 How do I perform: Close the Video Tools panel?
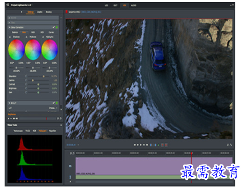click(61, 125)
